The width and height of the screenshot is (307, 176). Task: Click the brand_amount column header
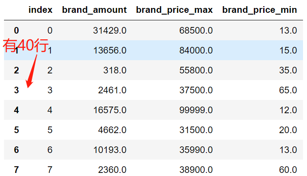pyautogui.click(x=94, y=10)
